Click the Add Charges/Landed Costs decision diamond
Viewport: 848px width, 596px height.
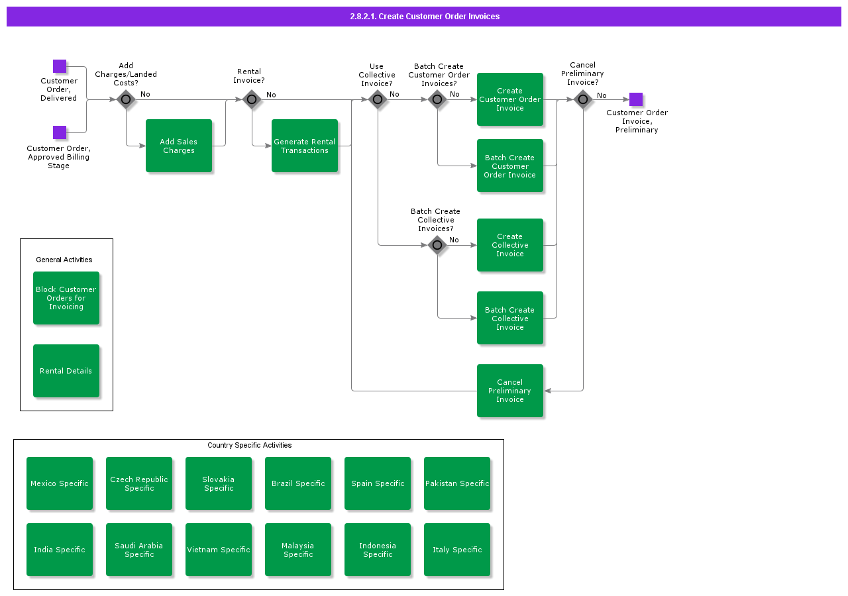(x=125, y=99)
